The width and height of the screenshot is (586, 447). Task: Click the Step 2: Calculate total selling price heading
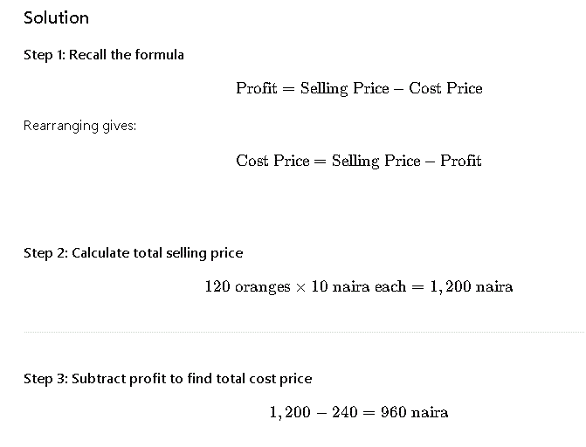tap(133, 253)
